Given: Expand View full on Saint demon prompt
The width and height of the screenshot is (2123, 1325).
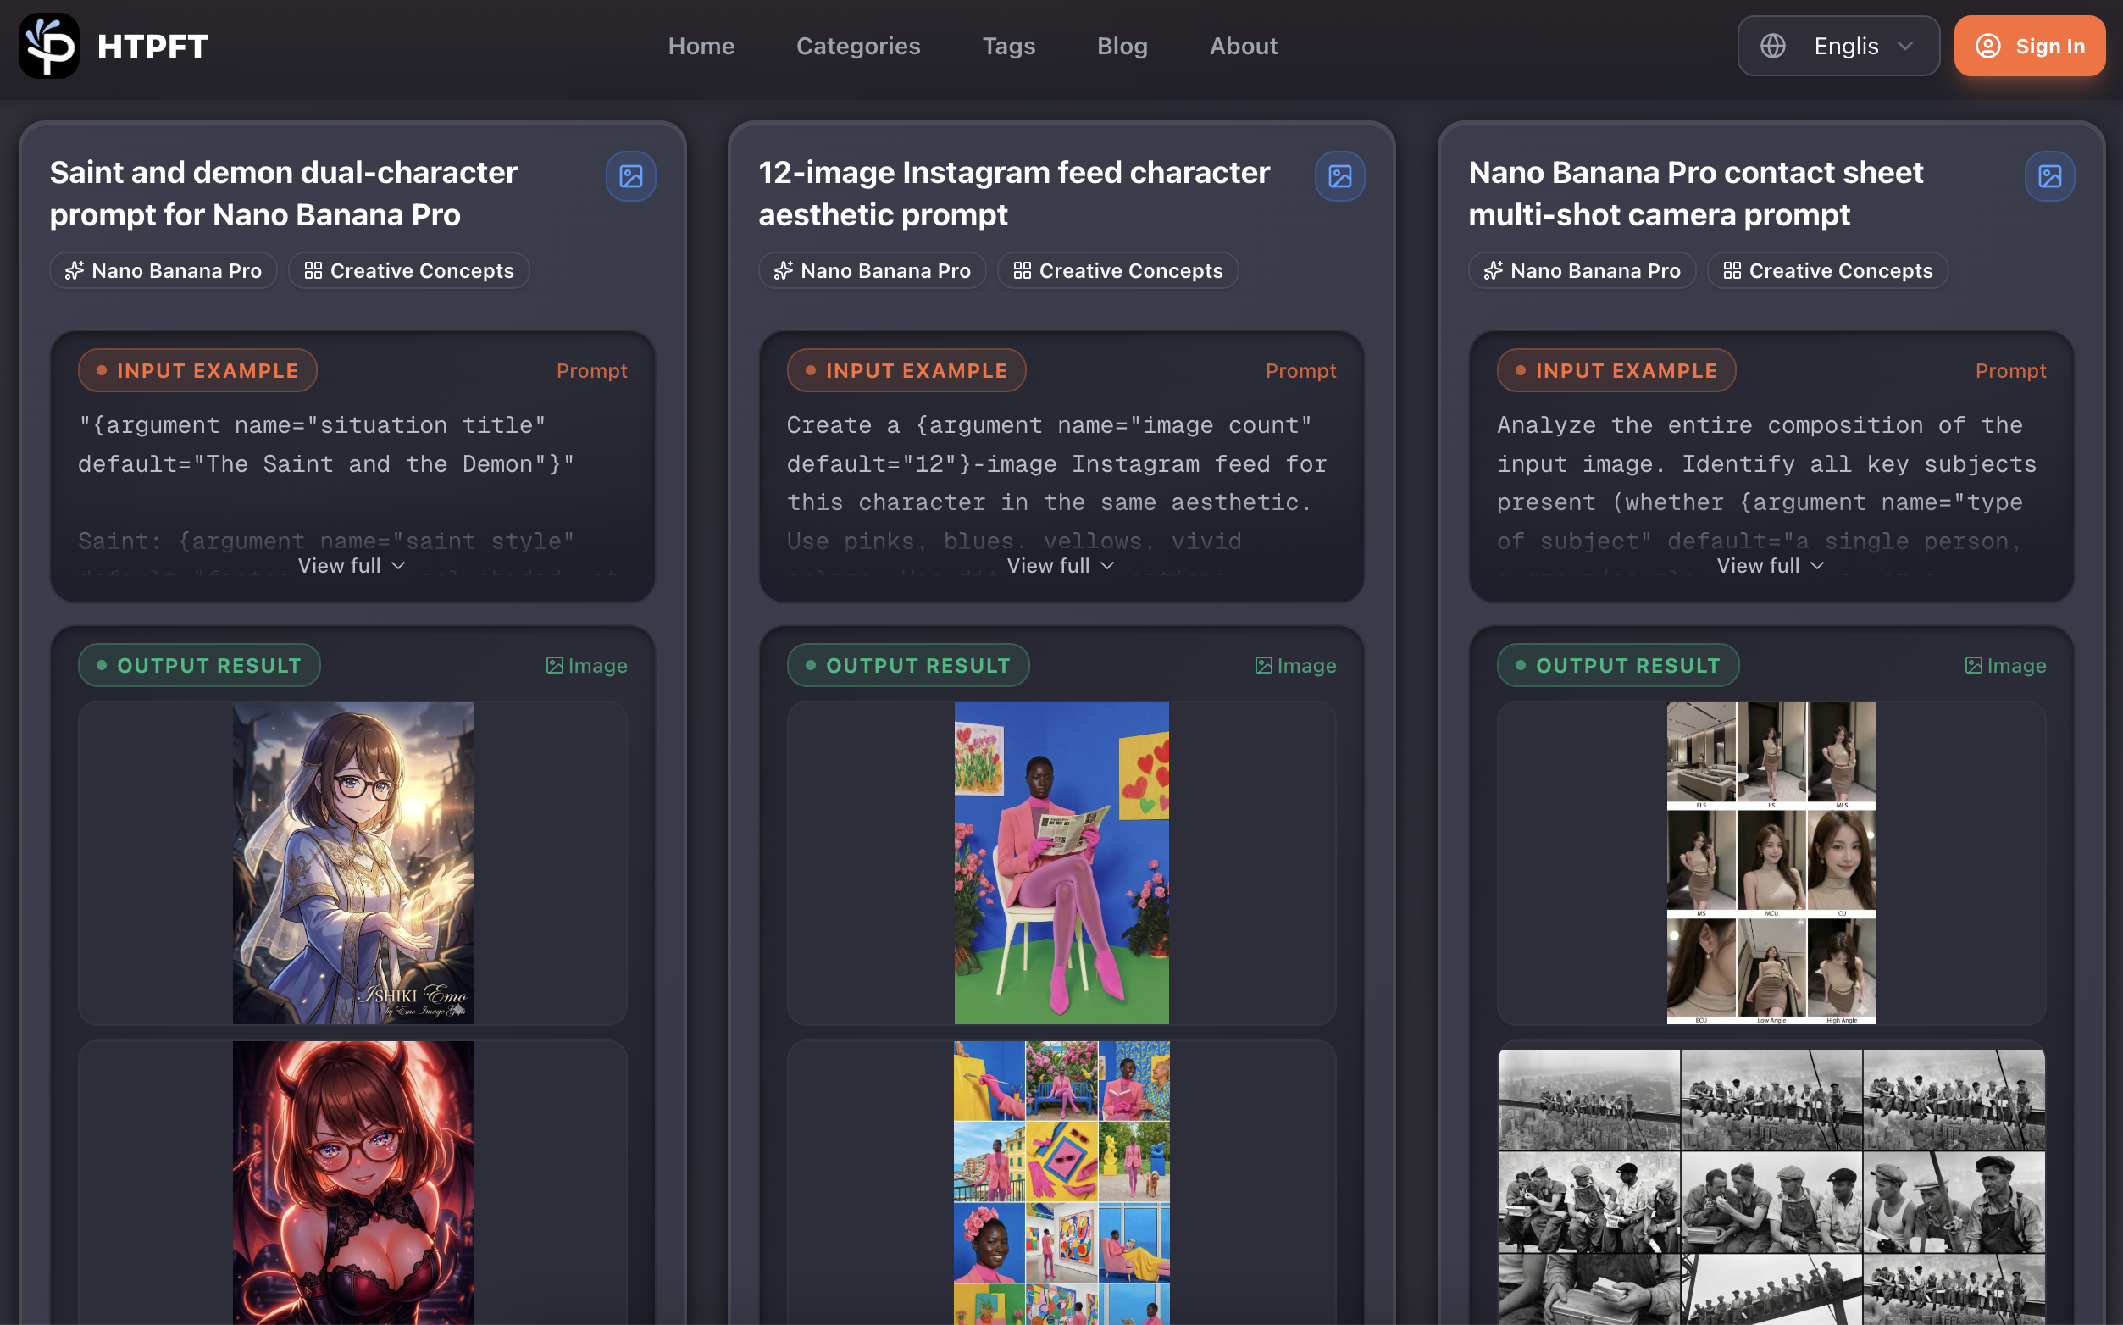Looking at the screenshot, I should 352,565.
